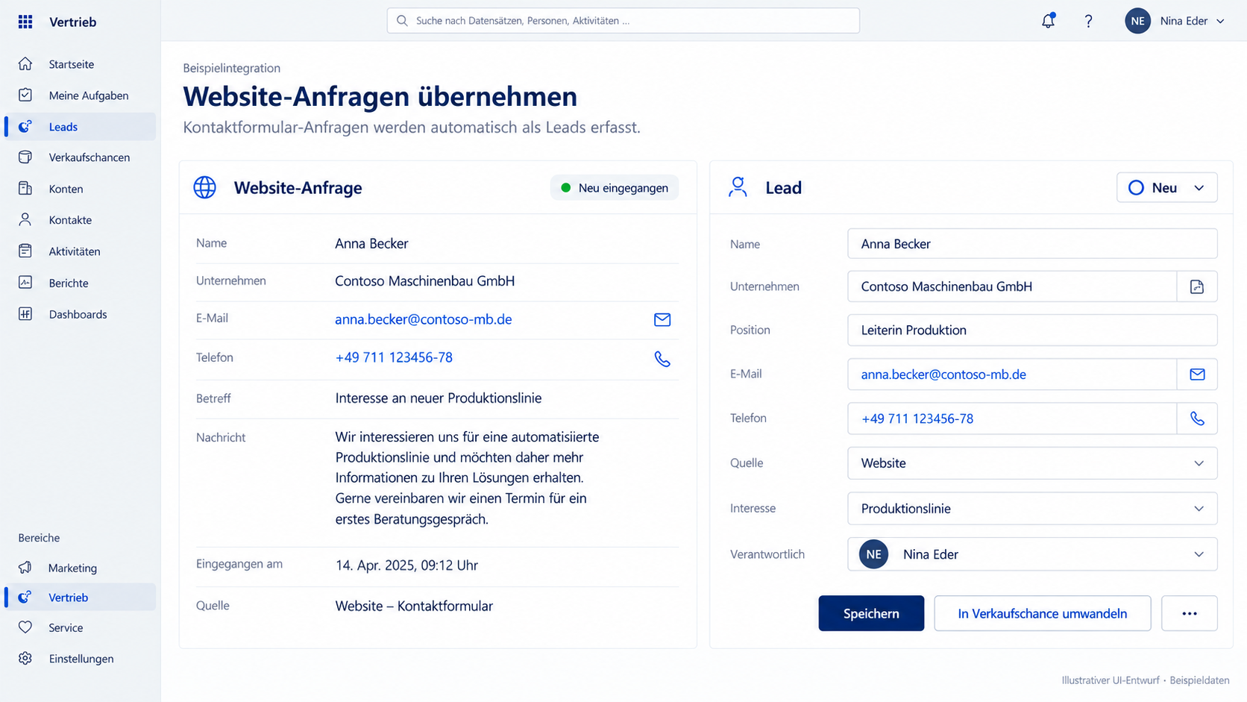Open Kontakte in the sidebar
The width and height of the screenshot is (1247, 702).
81,220
